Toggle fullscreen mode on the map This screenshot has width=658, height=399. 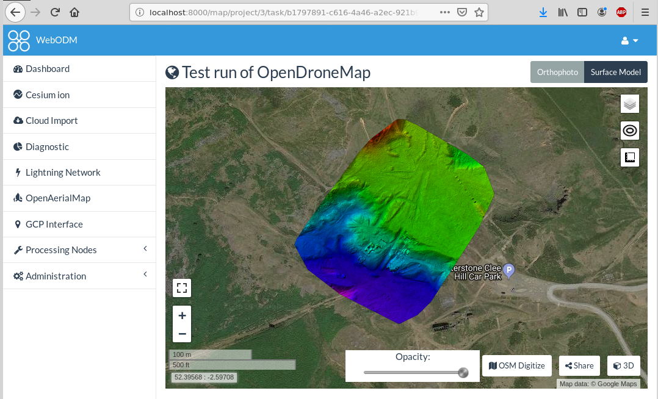(181, 288)
